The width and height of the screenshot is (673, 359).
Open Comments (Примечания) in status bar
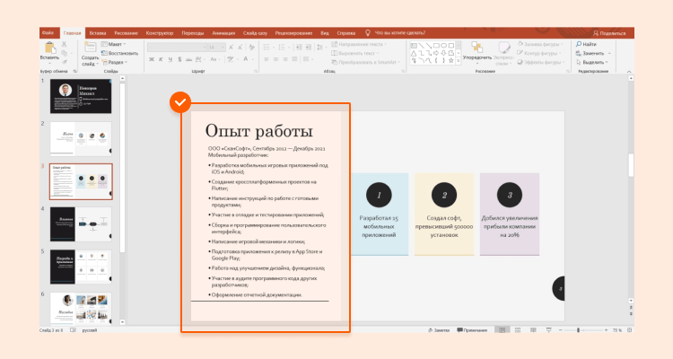tap(473, 330)
